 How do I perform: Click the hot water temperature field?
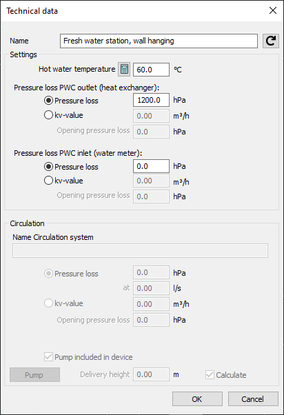coord(151,70)
